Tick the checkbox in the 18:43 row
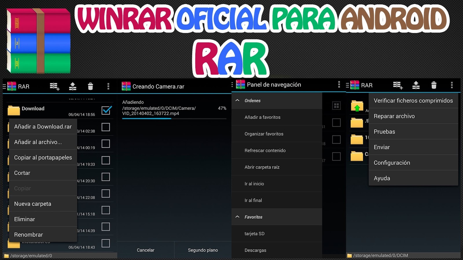 point(106,243)
